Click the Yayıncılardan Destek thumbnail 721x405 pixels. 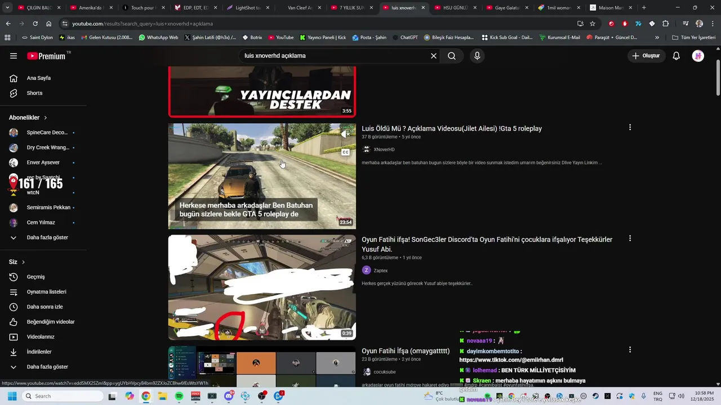[262, 92]
